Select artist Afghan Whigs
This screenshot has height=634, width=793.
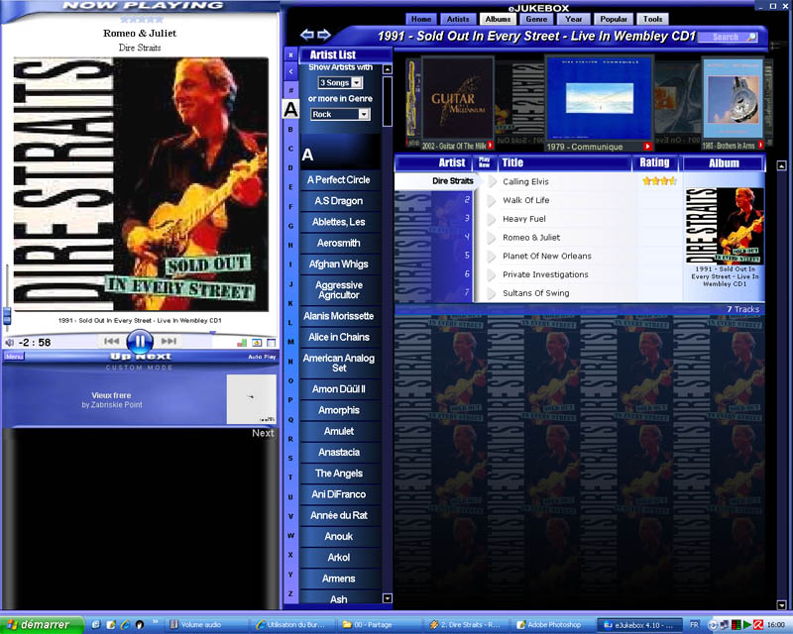point(338,264)
